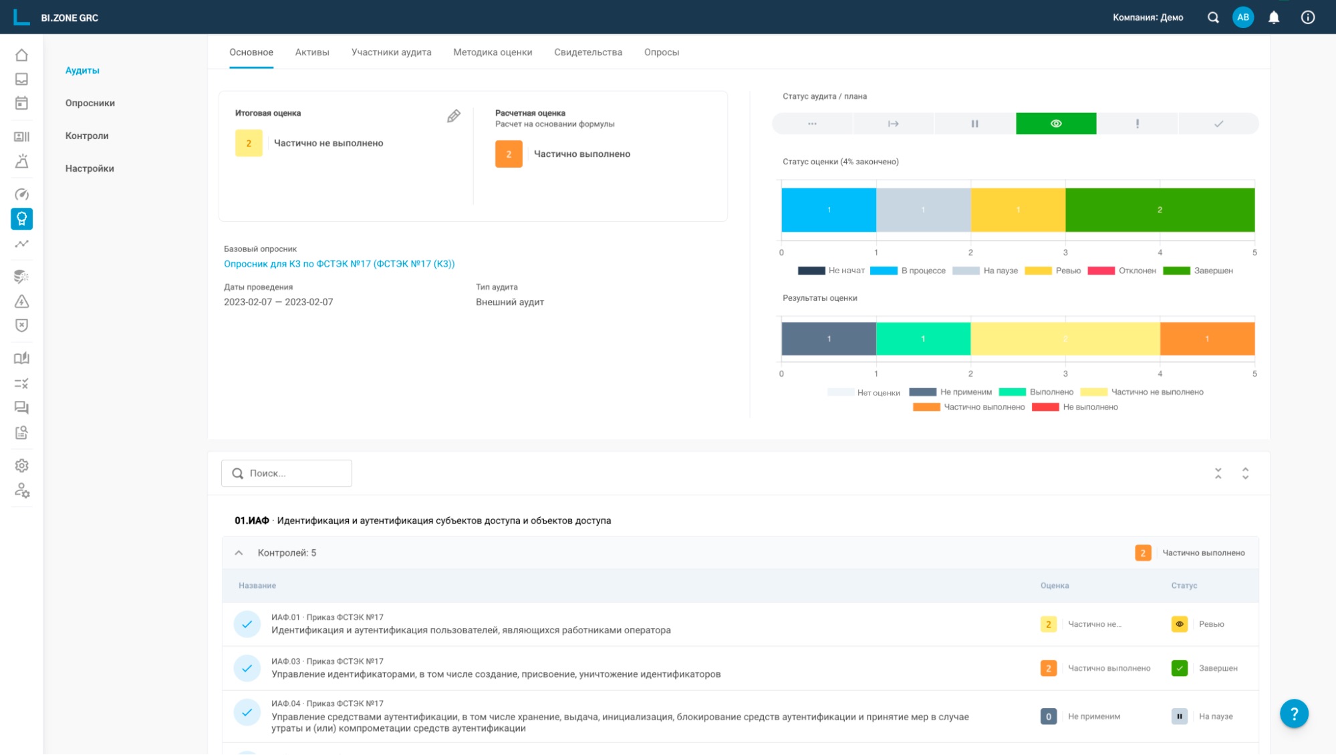Click the blue help question-mark button
Screen dimensions: 1336x755
pyautogui.click(x=1294, y=714)
